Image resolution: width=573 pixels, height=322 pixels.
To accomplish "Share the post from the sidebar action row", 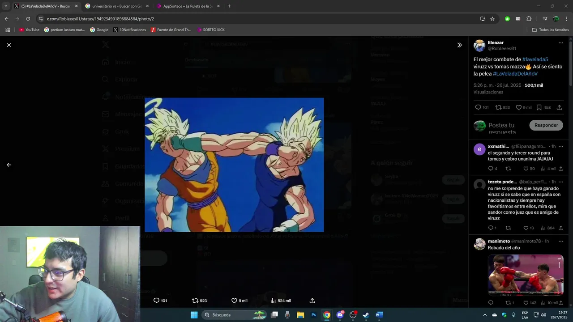I will 560,107.
